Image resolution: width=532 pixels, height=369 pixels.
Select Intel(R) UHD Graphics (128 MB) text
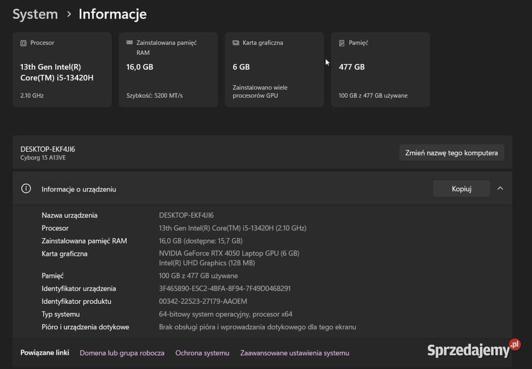click(x=207, y=263)
